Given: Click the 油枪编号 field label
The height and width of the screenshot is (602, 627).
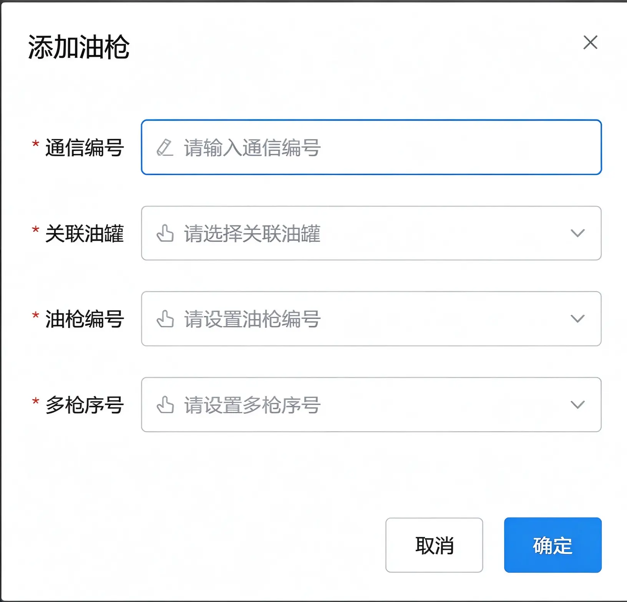Looking at the screenshot, I should pos(85,319).
